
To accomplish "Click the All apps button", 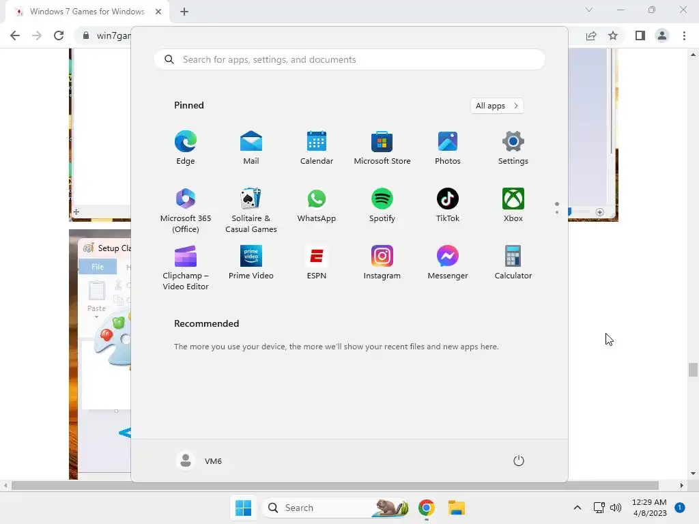I will pos(497,106).
